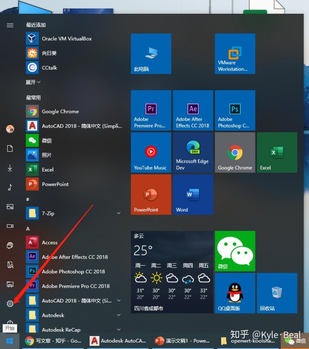
Task: Open File Explorer via the sidebar icon
Action: pyautogui.click(x=10, y=284)
